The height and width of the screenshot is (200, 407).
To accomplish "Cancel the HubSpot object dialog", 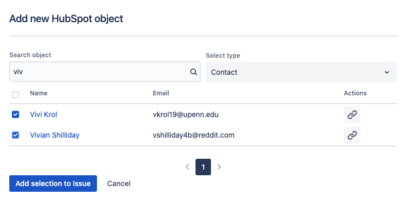I will (119, 184).
